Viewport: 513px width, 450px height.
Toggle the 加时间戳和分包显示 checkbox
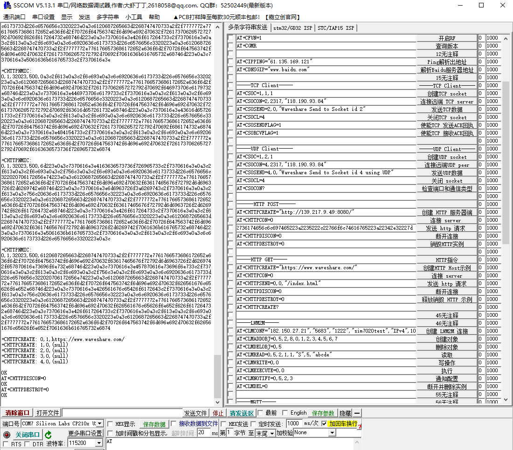(110, 433)
